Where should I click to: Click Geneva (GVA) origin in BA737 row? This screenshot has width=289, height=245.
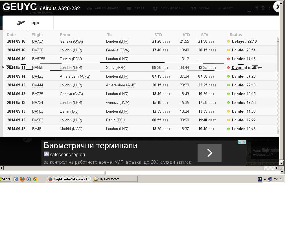tap(71, 41)
